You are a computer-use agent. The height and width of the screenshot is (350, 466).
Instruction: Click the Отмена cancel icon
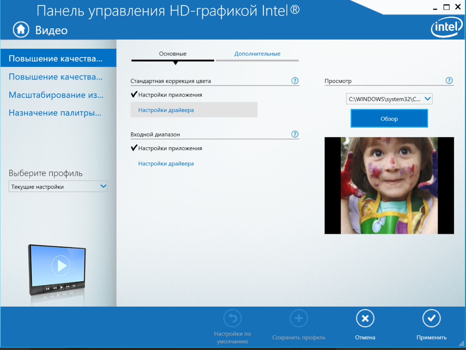point(365,318)
